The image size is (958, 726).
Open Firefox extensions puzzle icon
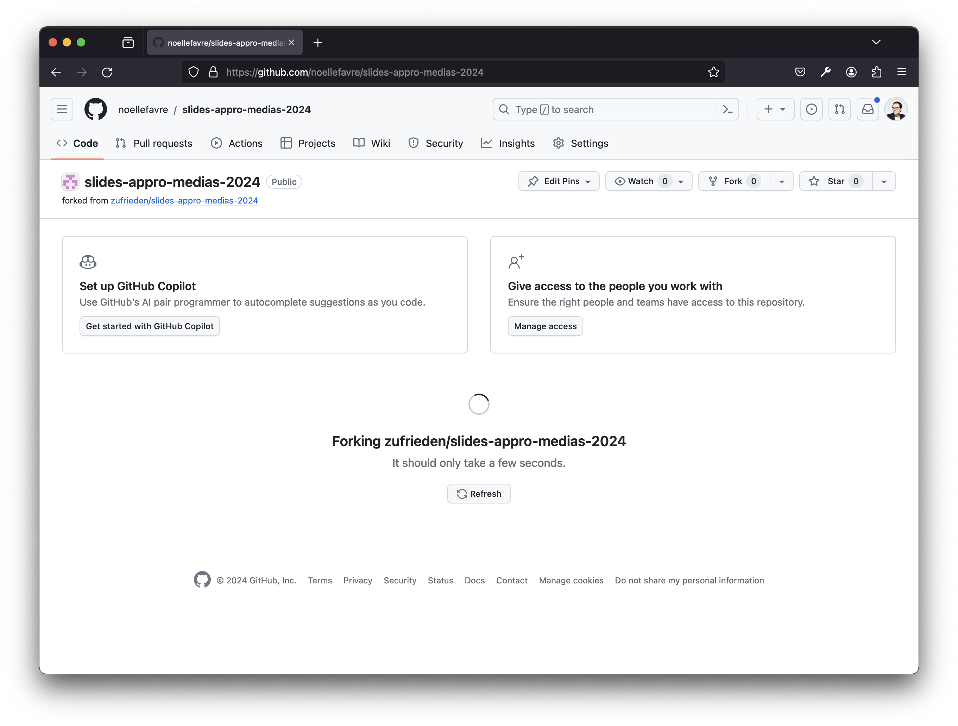pyautogui.click(x=877, y=72)
